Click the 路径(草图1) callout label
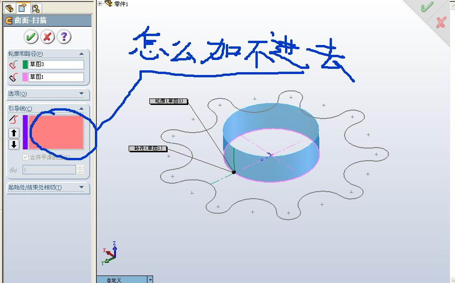455x283 pixels. pos(147,148)
